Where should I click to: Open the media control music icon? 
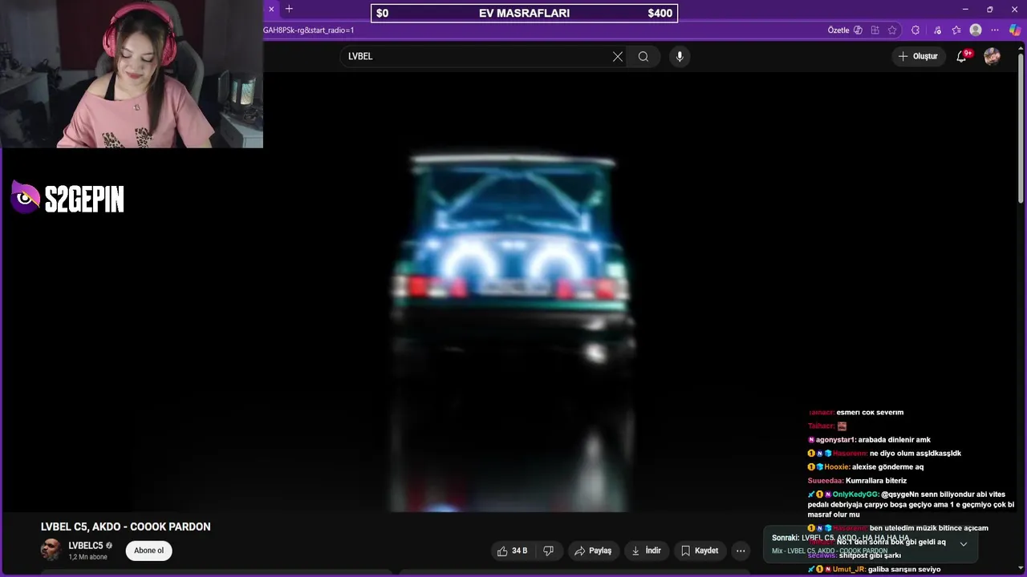[x=937, y=30]
